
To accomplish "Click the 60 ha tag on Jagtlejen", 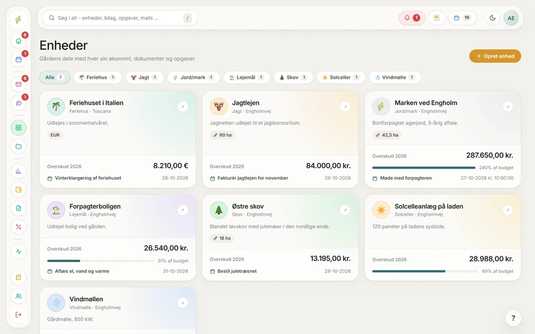I will 223,135.
